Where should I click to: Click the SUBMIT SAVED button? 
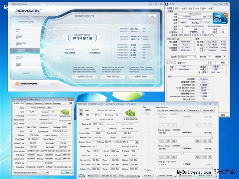tap(141, 76)
